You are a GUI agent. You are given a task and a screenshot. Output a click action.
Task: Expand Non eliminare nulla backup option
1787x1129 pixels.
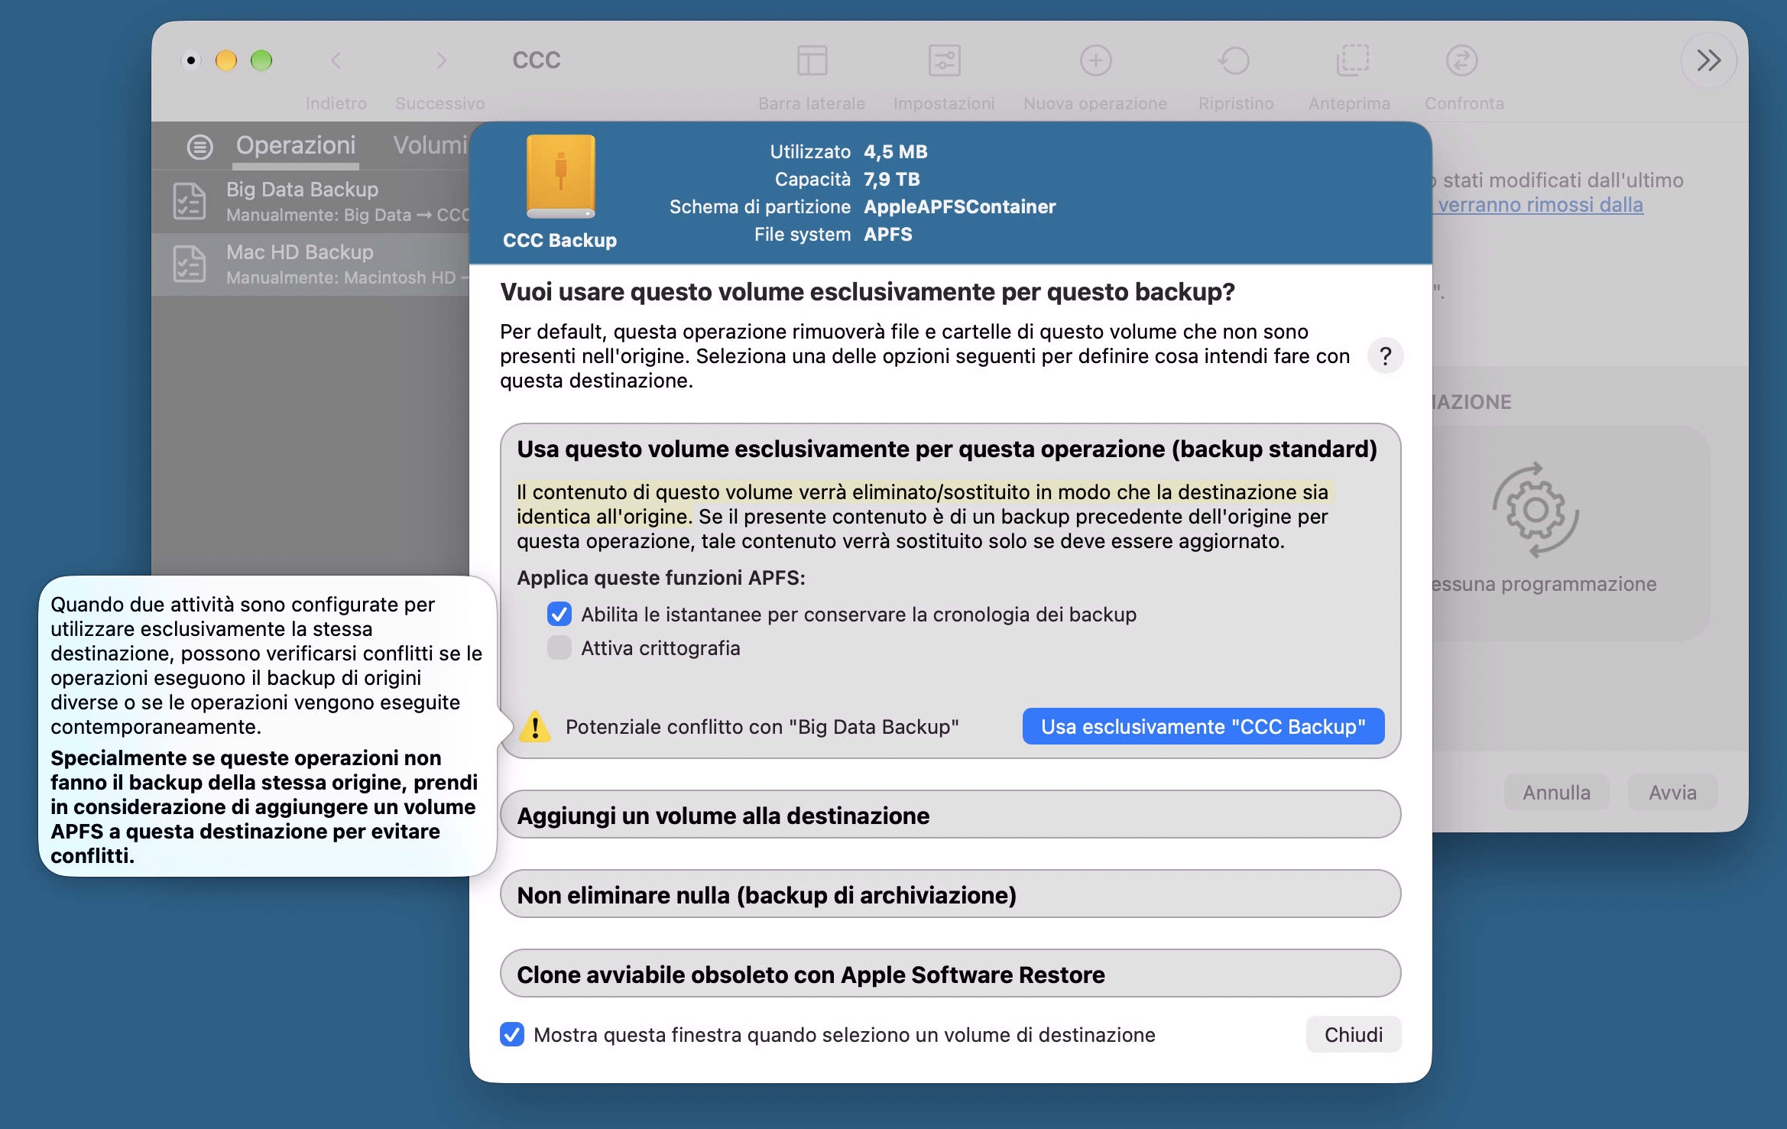[950, 895]
